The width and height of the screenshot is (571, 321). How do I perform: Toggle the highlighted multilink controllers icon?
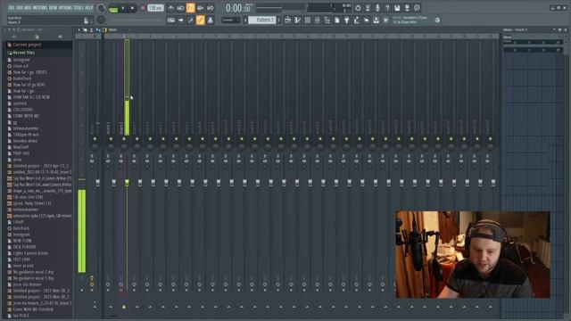(200, 20)
